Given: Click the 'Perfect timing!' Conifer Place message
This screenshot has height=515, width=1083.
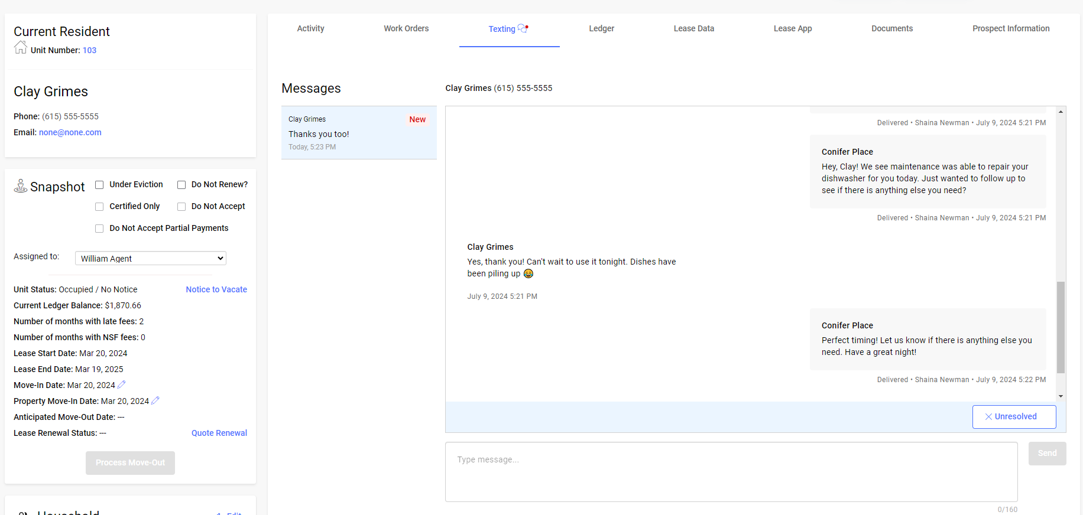Looking at the screenshot, I should (x=928, y=339).
